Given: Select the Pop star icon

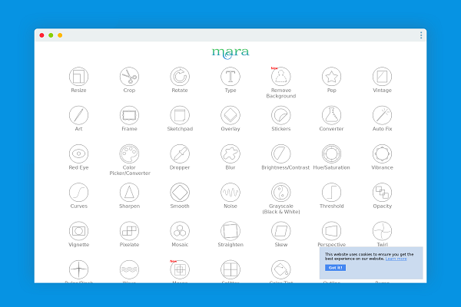Looking at the screenshot, I should pyautogui.click(x=332, y=77).
